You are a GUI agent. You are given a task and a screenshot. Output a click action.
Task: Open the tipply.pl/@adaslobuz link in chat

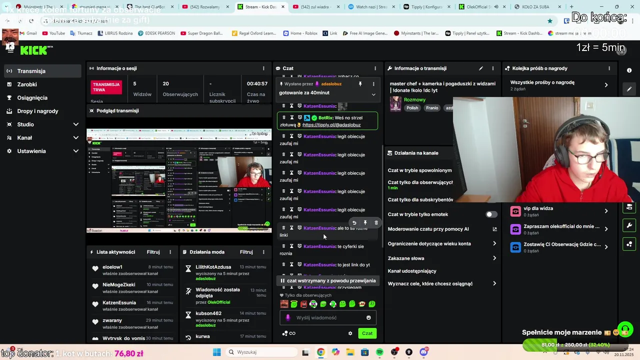click(331, 125)
